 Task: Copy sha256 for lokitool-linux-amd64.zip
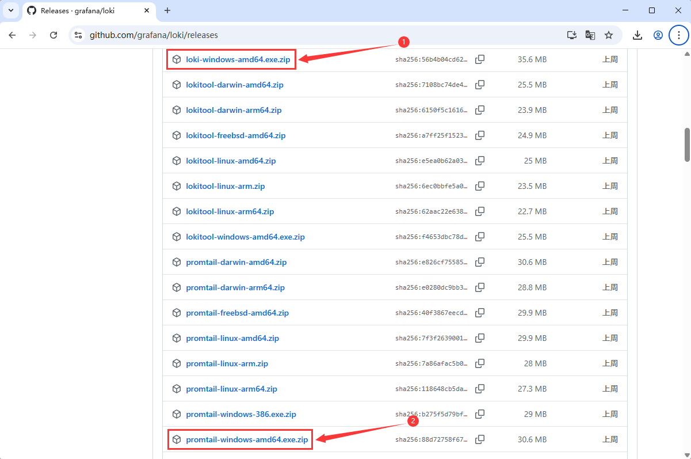[x=480, y=161]
